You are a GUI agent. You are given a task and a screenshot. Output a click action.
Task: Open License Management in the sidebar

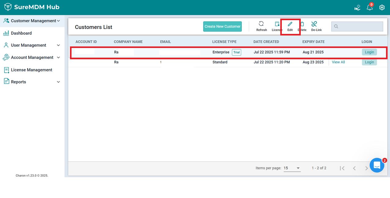[x=31, y=70]
